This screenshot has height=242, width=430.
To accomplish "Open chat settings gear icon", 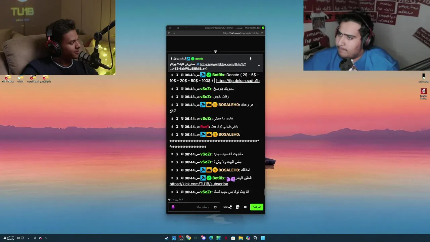I will click(x=245, y=207).
